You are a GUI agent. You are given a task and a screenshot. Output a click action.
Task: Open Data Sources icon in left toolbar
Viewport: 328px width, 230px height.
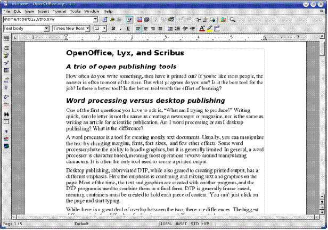6,122
